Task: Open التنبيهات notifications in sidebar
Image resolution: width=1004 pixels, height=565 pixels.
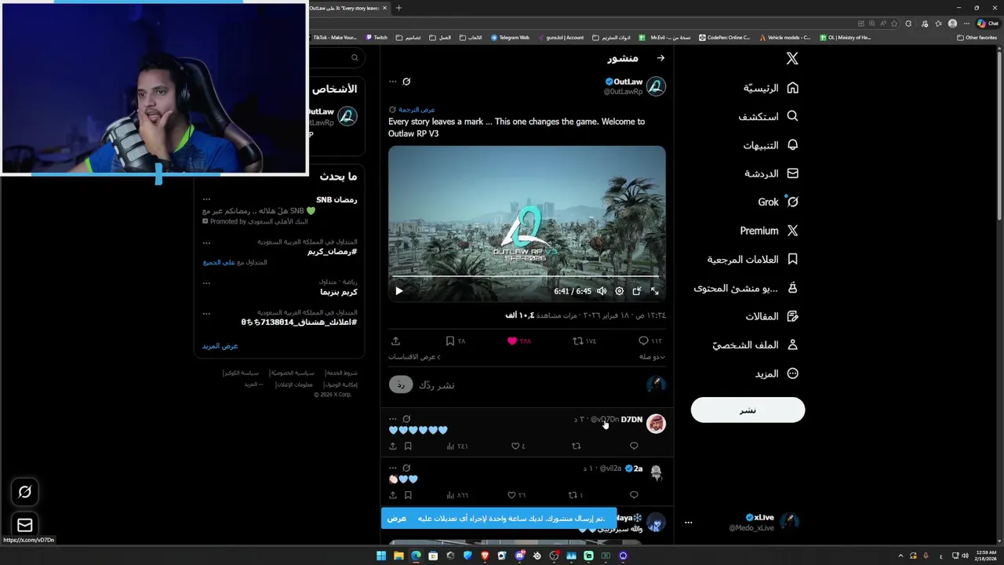Action: coord(771,145)
